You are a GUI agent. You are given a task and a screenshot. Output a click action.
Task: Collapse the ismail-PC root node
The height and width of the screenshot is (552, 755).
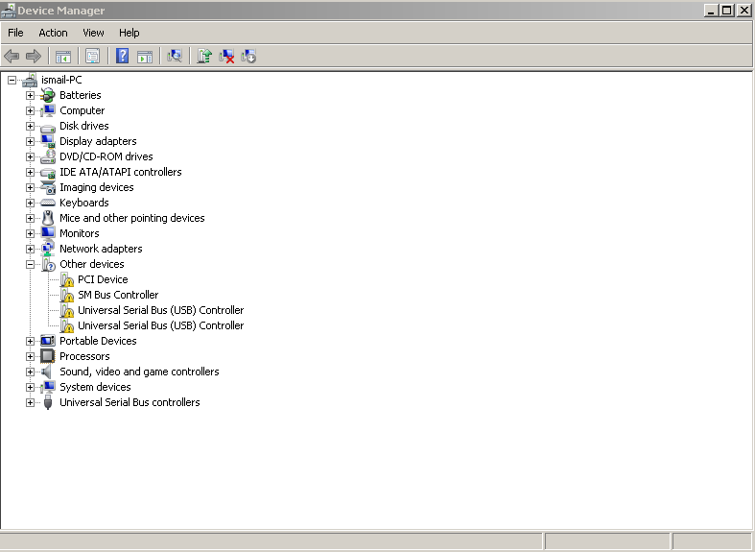pos(12,80)
